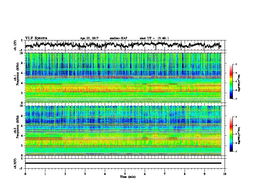Click the ch.3(V) flat black trace
253x195 pixels.
(123, 163)
